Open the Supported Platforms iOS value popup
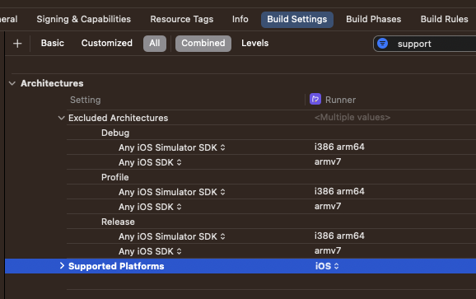 pyautogui.click(x=327, y=266)
